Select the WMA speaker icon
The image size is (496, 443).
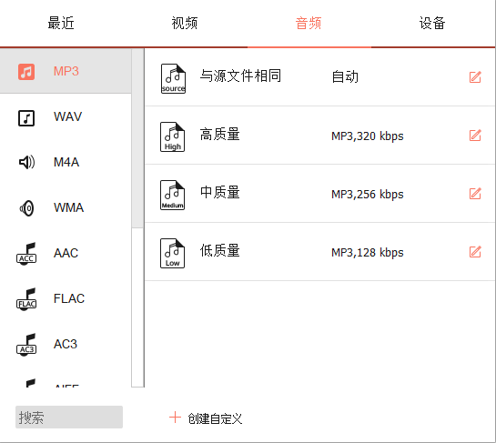coord(26,208)
